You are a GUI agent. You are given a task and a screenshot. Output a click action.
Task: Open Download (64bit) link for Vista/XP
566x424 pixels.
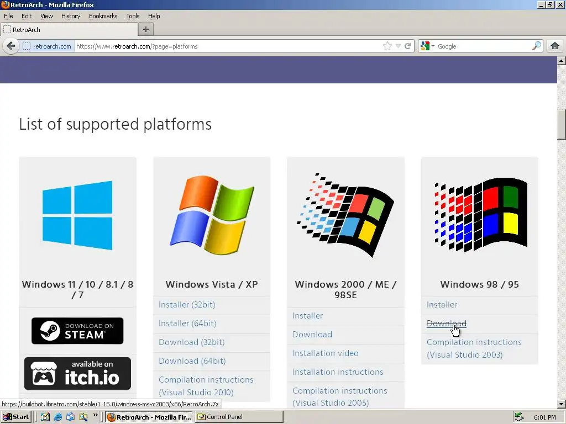tap(192, 361)
